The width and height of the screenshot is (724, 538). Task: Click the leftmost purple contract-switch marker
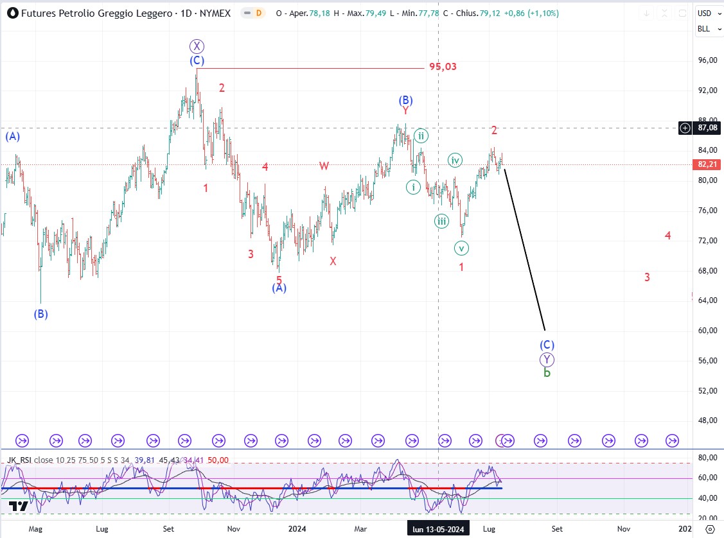[22, 441]
